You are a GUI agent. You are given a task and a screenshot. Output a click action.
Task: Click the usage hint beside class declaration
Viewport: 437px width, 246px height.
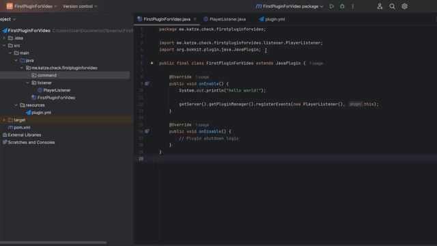point(316,64)
